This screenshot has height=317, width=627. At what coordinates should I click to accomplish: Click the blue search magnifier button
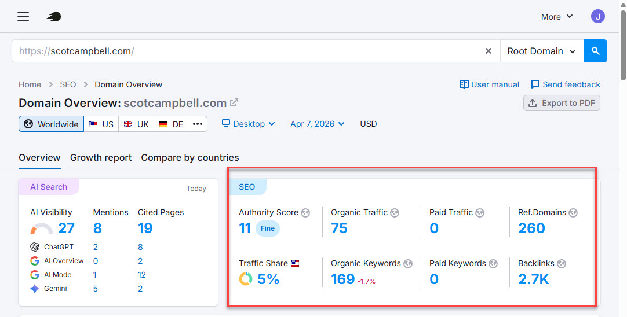[595, 51]
